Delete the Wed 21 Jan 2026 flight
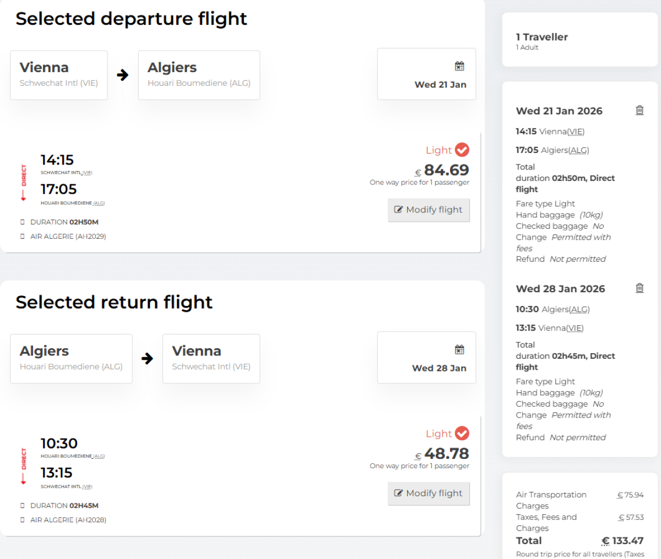 tap(640, 110)
